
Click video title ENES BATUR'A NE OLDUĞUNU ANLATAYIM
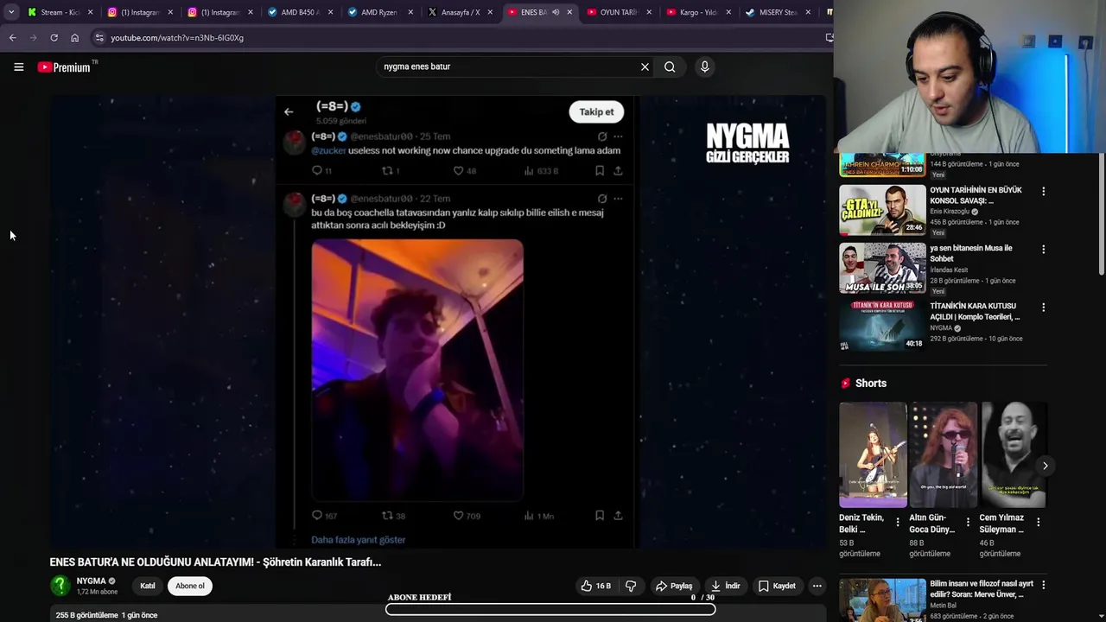pyautogui.click(x=215, y=562)
